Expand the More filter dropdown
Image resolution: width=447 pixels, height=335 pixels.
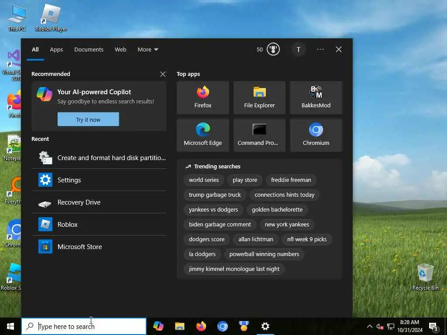(148, 50)
